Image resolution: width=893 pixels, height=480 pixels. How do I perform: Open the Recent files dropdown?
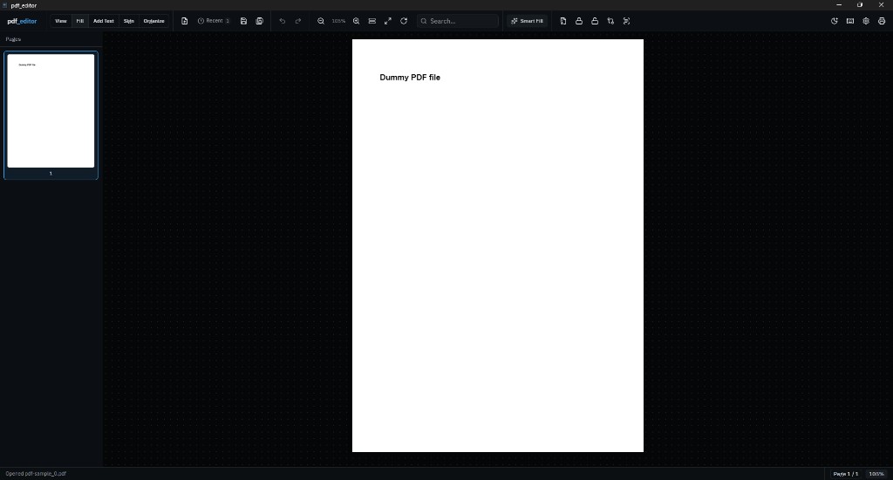[214, 21]
